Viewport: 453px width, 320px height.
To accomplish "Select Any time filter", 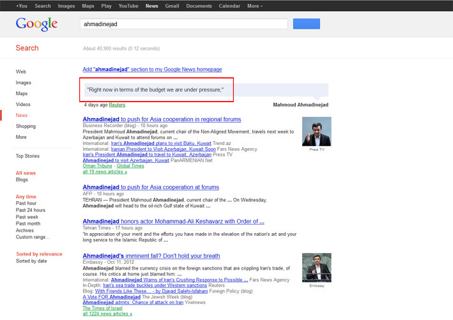I will (26, 197).
